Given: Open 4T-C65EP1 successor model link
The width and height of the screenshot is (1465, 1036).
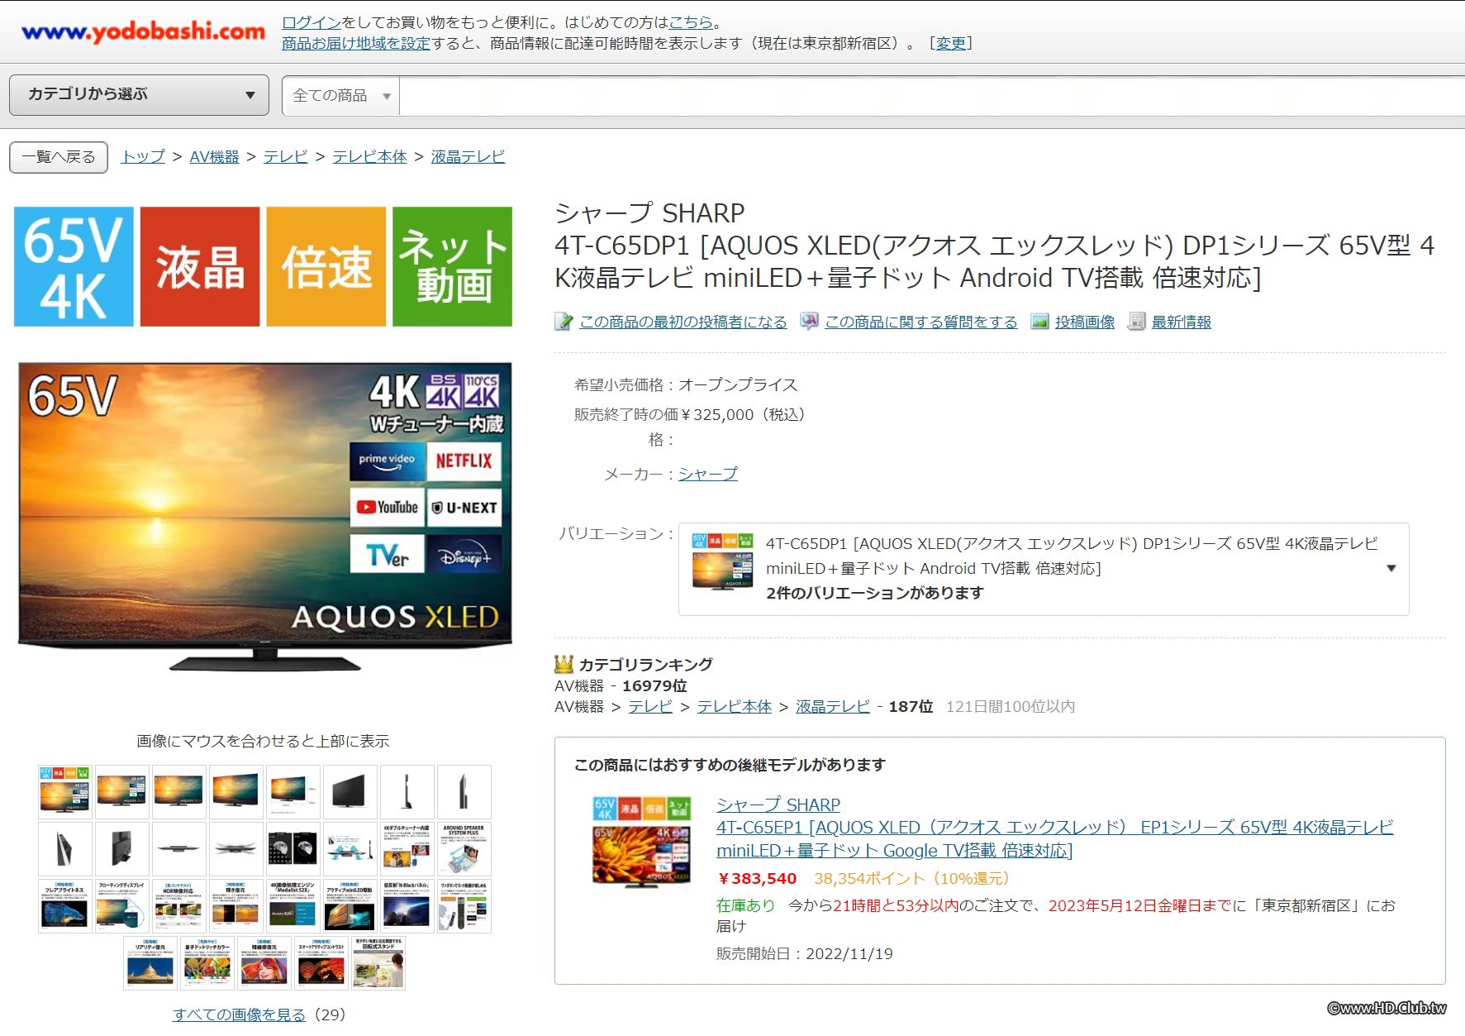Looking at the screenshot, I should (1054, 839).
